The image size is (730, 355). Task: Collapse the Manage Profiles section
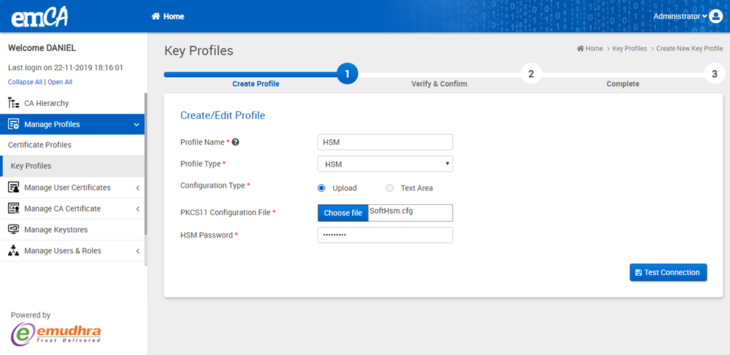tap(137, 125)
